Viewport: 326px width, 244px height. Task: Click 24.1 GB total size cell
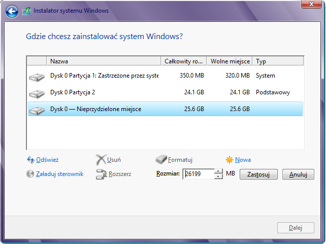194,92
